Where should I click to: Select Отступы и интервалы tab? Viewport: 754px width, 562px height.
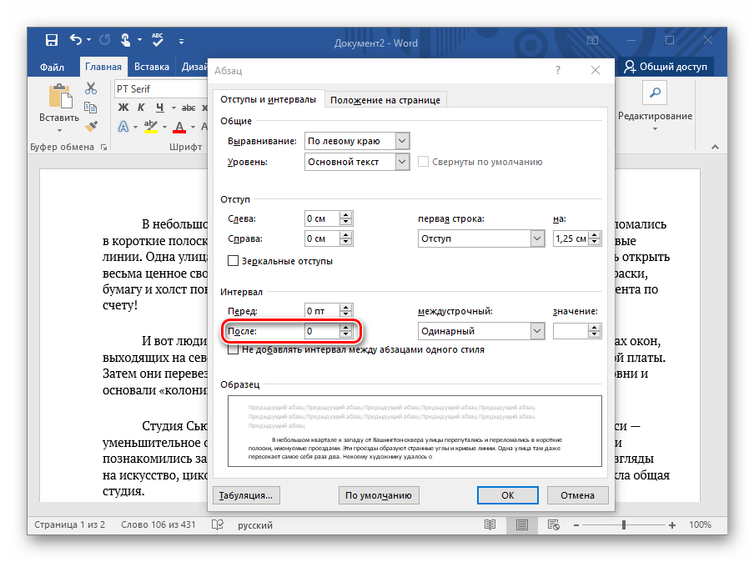[x=268, y=99]
